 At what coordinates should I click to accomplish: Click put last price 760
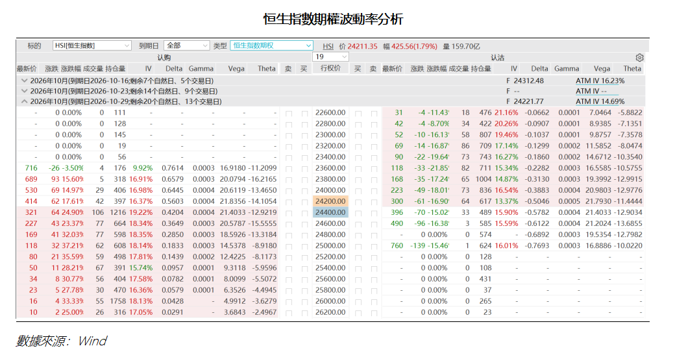(397, 245)
